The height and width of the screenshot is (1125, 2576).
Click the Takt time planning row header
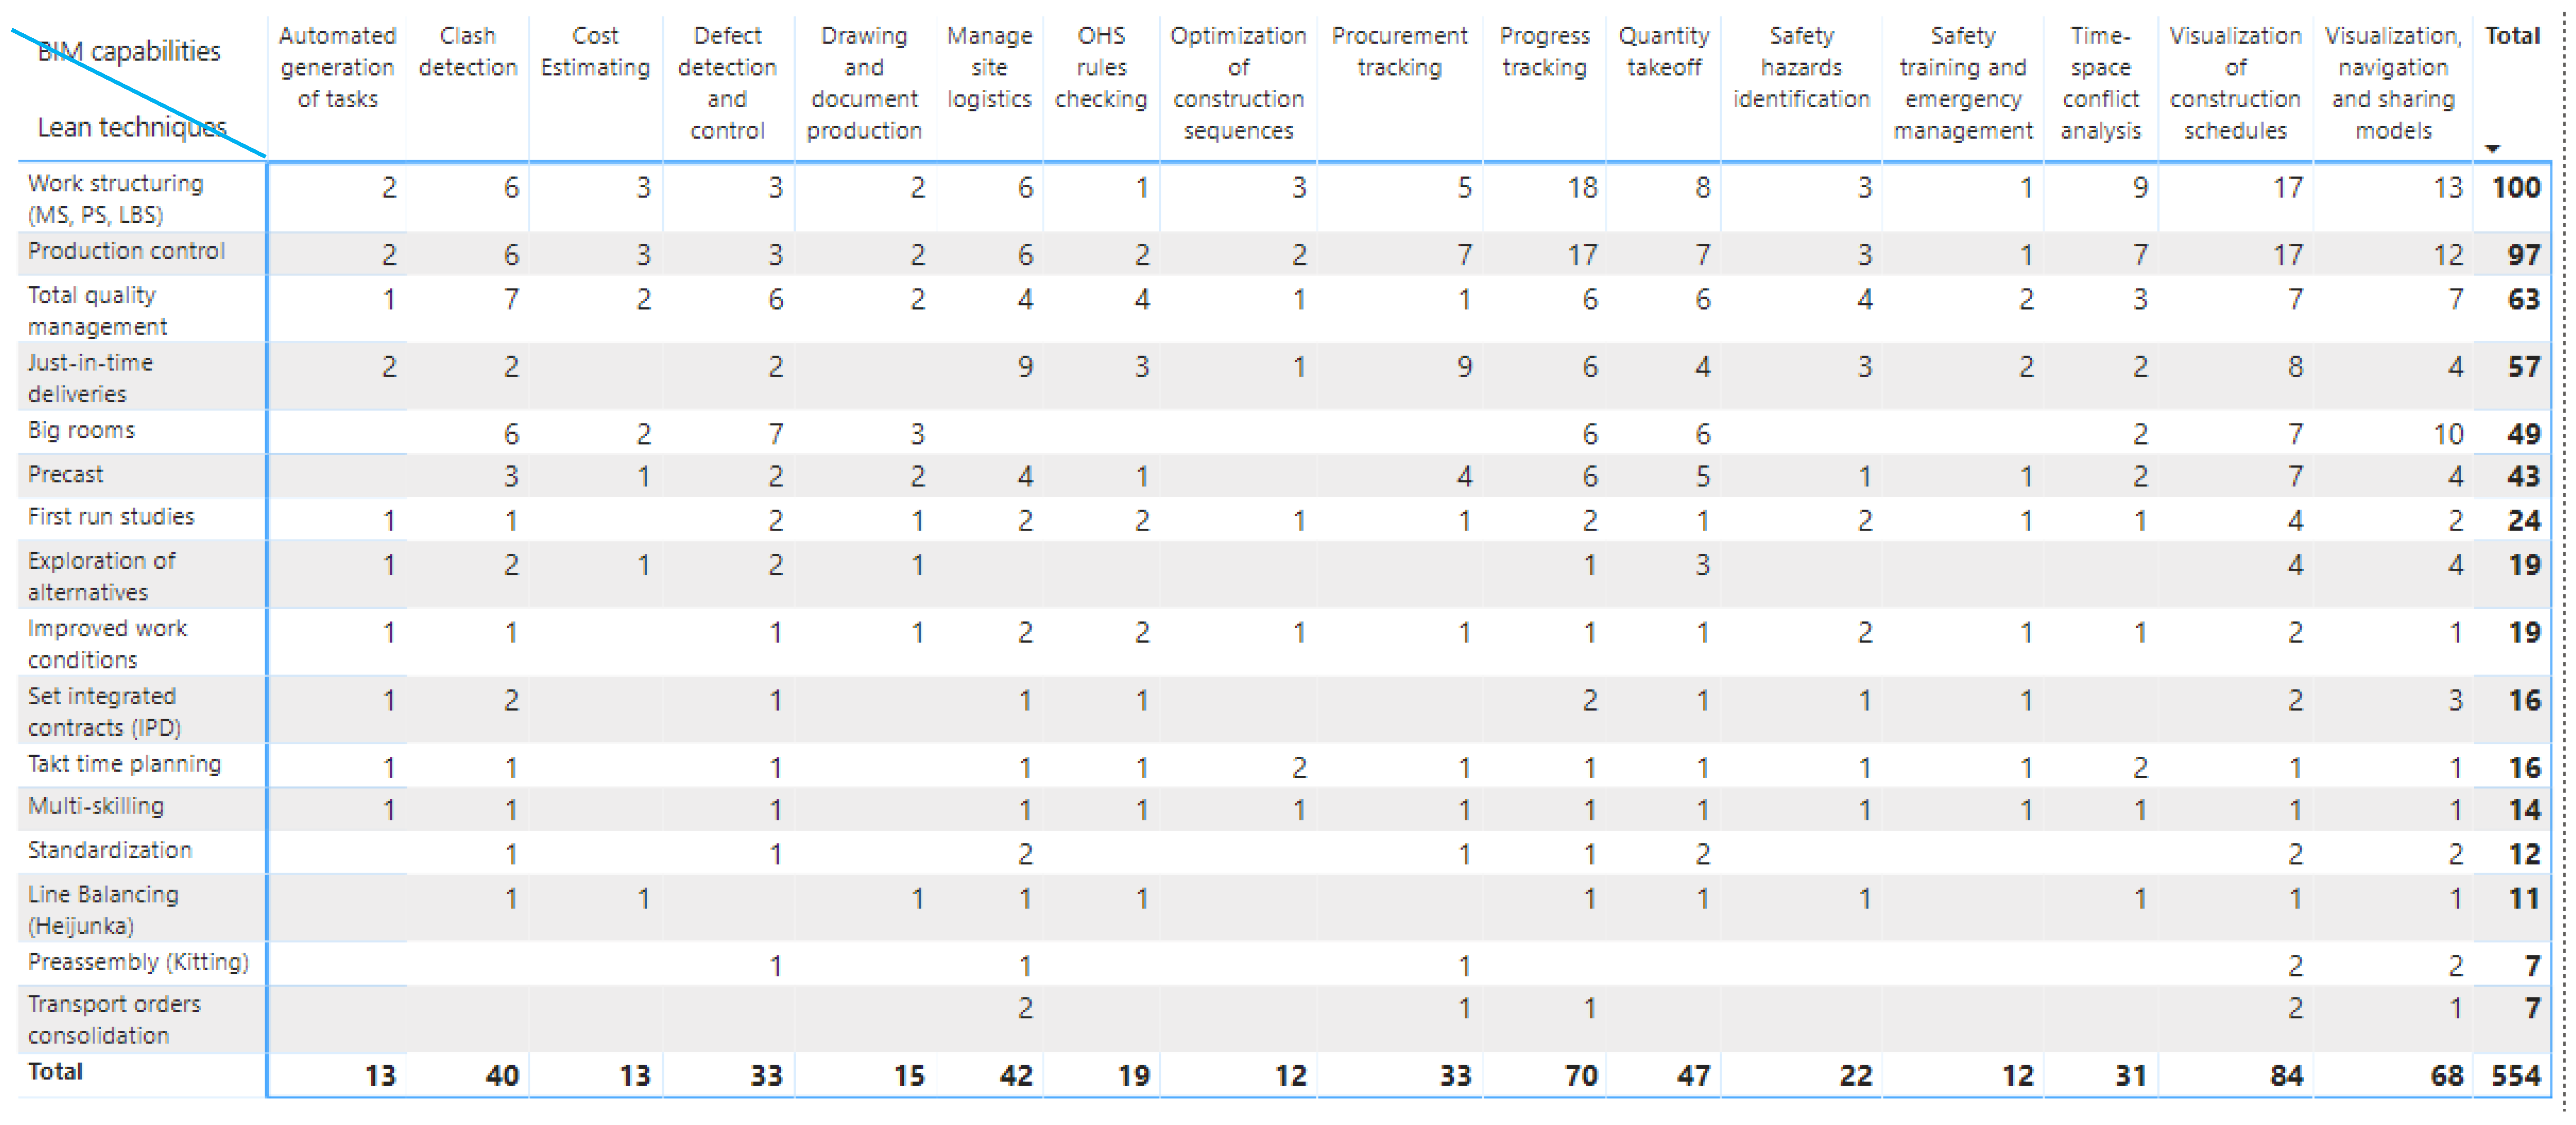(124, 763)
